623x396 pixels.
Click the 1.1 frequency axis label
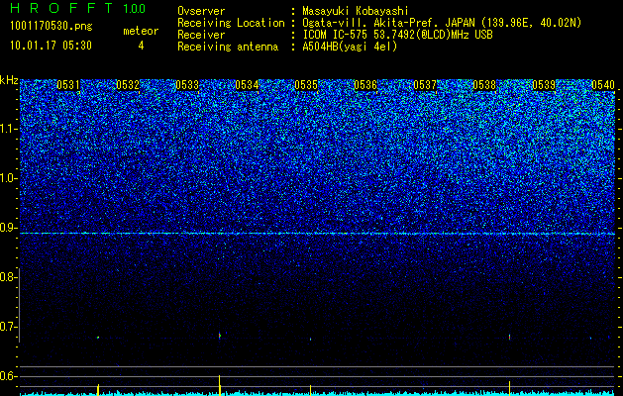[x=9, y=129]
